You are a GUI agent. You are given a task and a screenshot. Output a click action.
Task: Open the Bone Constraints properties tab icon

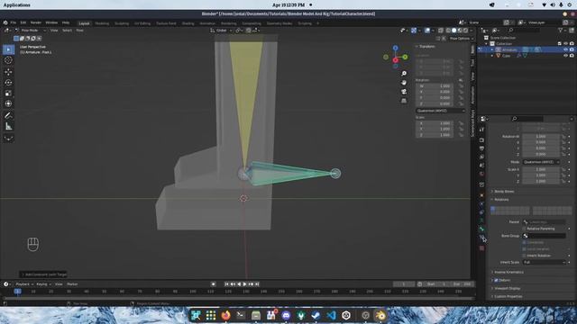pos(481,238)
